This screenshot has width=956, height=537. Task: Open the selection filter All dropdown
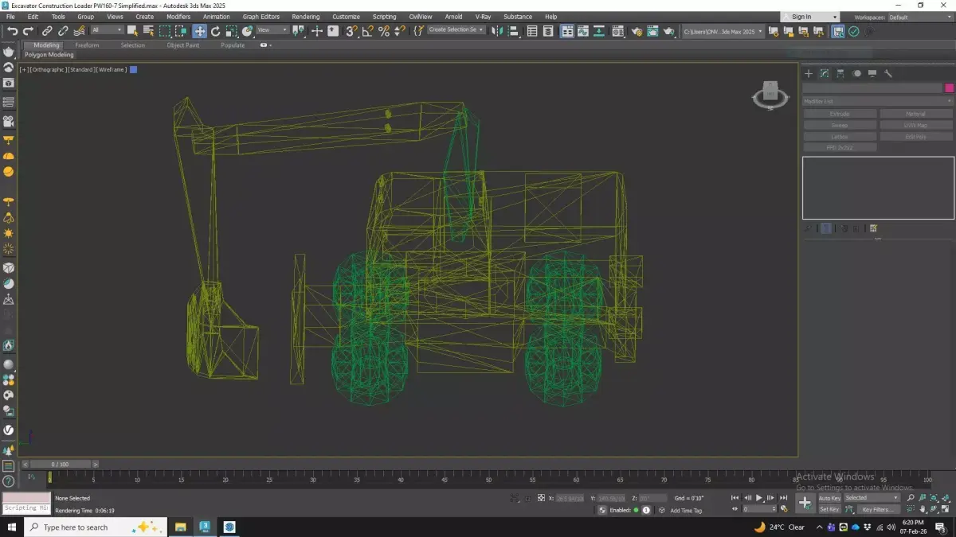click(107, 30)
